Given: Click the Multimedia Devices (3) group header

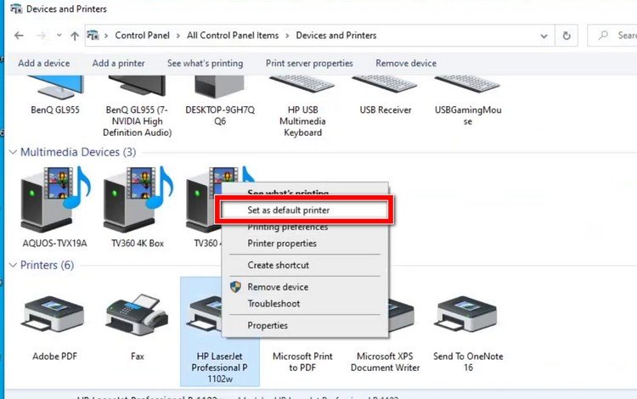Looking at the screenshot, I should click(x=78, y=152).
